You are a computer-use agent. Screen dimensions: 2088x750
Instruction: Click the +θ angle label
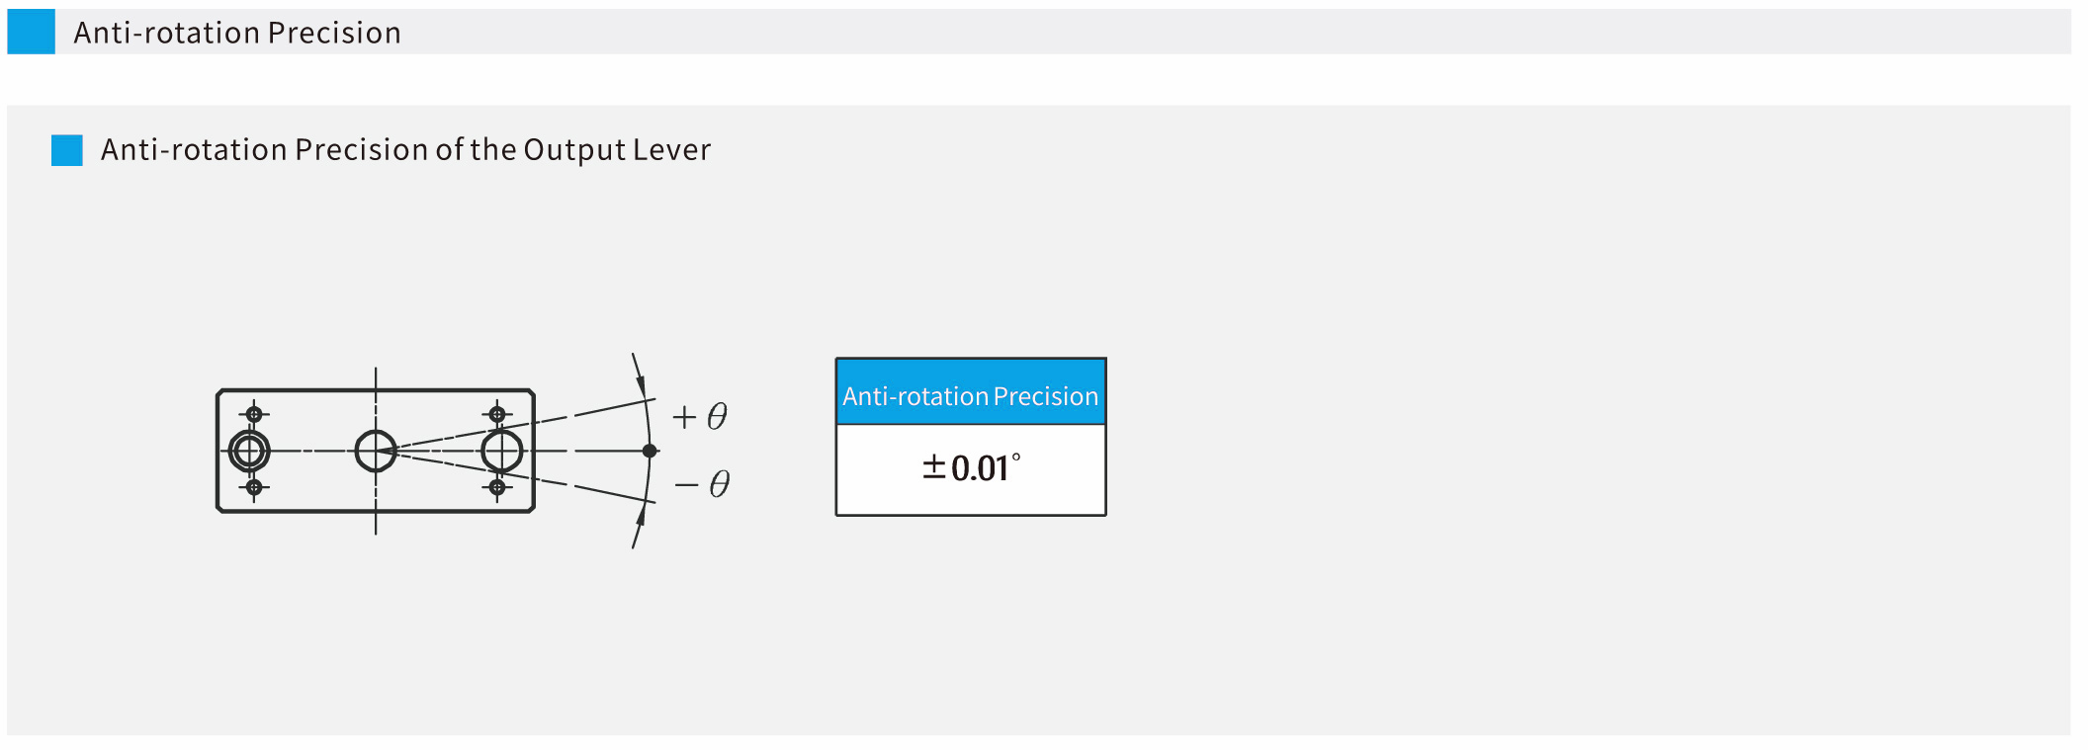click(700, 416)
